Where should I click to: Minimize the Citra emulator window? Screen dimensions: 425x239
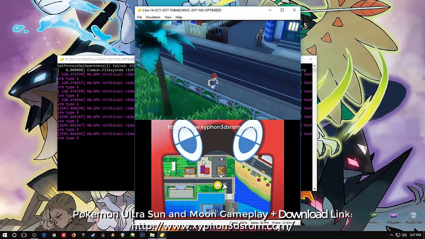pos(270,10)
